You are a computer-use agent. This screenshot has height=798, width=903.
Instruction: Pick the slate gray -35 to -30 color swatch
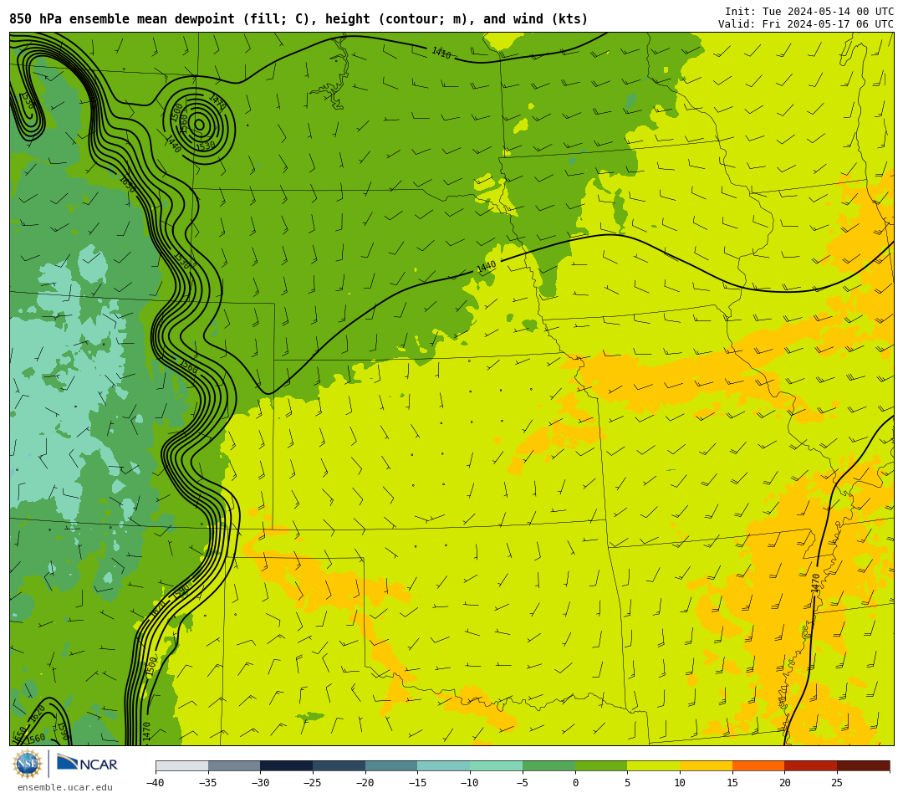(234, 765)
